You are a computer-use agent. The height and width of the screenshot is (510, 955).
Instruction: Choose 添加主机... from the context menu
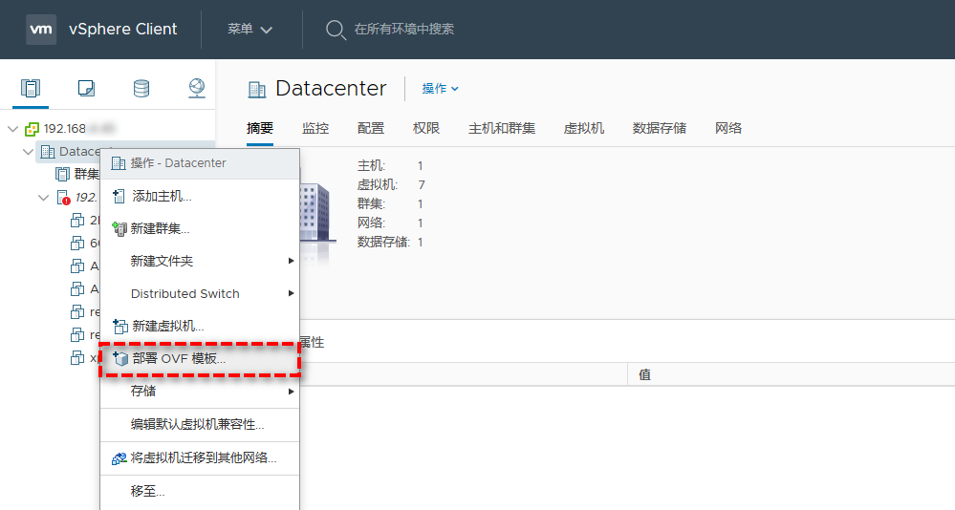pyautogui.click(x=200, y=196)
